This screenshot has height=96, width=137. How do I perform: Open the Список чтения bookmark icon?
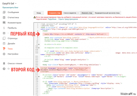click(4, 63)
